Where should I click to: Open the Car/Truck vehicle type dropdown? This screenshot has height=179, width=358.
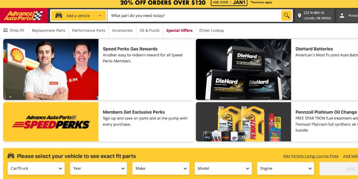(36, 169)
